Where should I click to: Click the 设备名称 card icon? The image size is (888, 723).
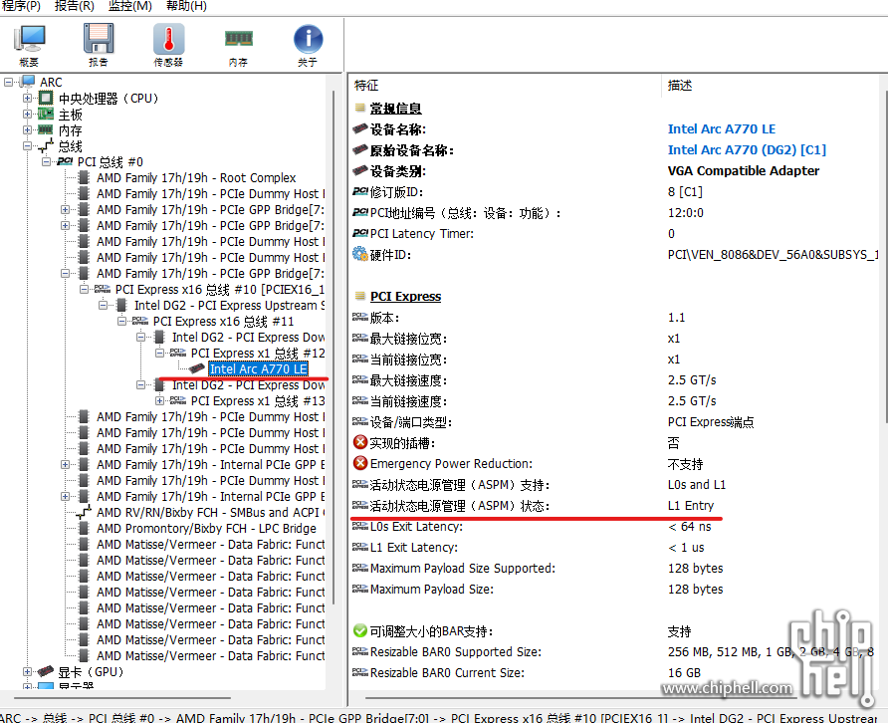pyautogui.click(x=360, y=128)
